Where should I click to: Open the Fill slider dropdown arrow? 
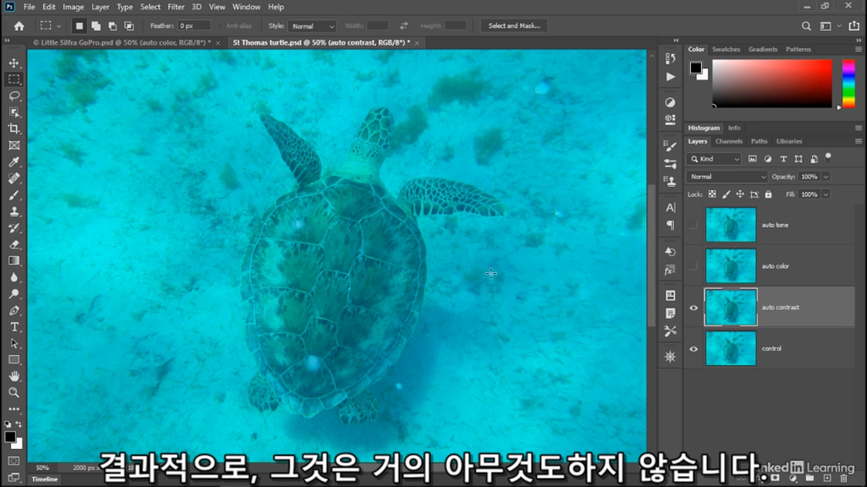click(825, 194)
